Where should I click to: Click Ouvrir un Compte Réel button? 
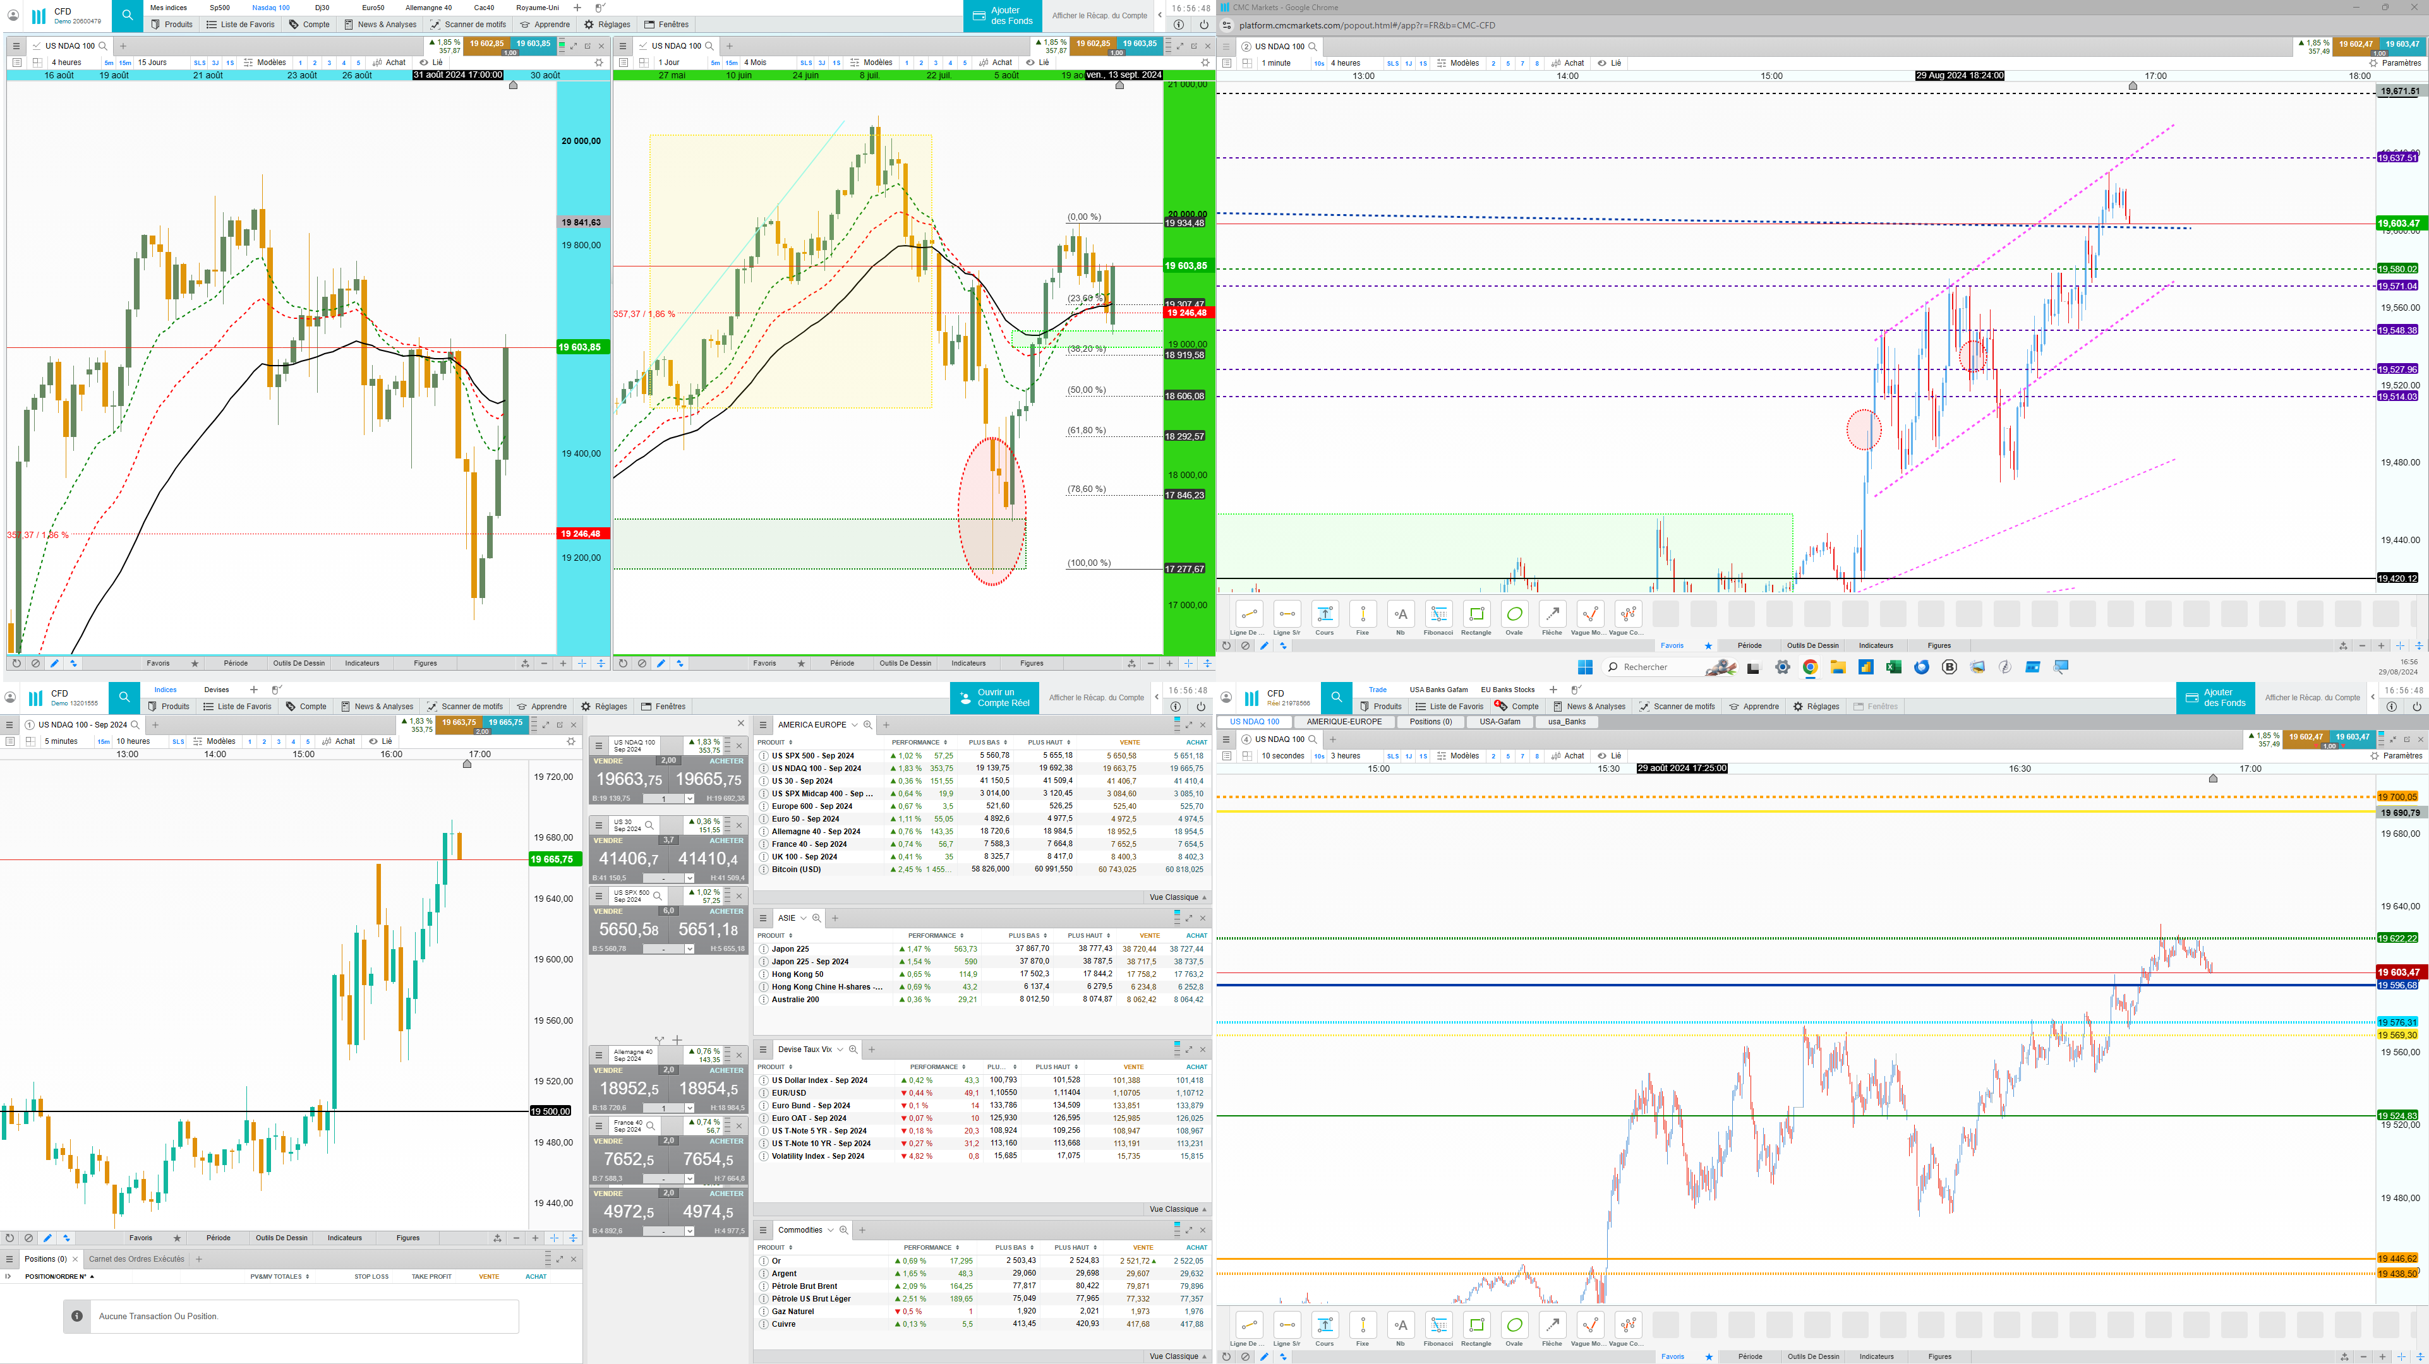pos(995,698)
